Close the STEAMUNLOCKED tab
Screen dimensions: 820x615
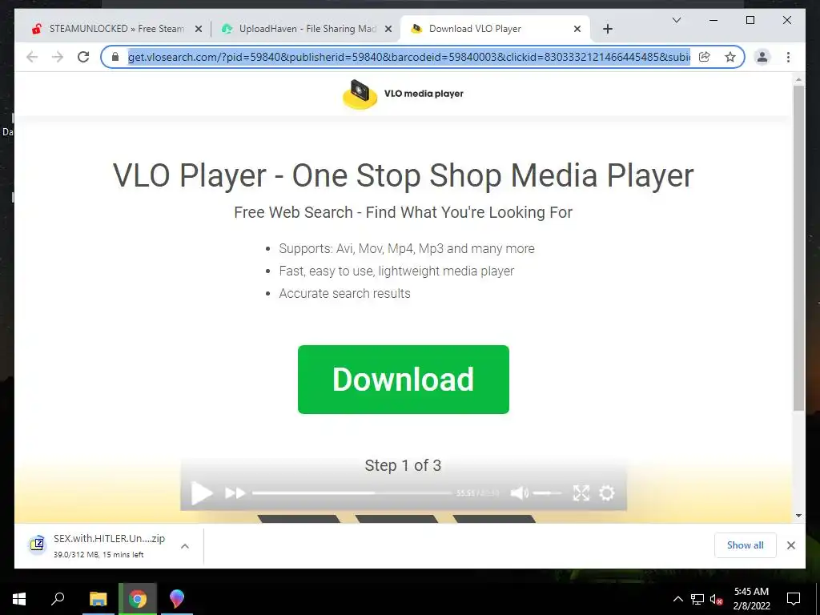[x=199, y=30]
